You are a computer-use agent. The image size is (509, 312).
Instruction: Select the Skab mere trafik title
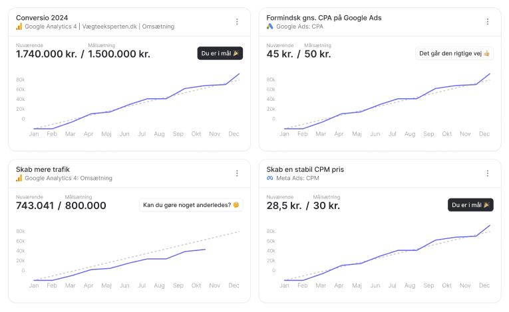point(43,169)
